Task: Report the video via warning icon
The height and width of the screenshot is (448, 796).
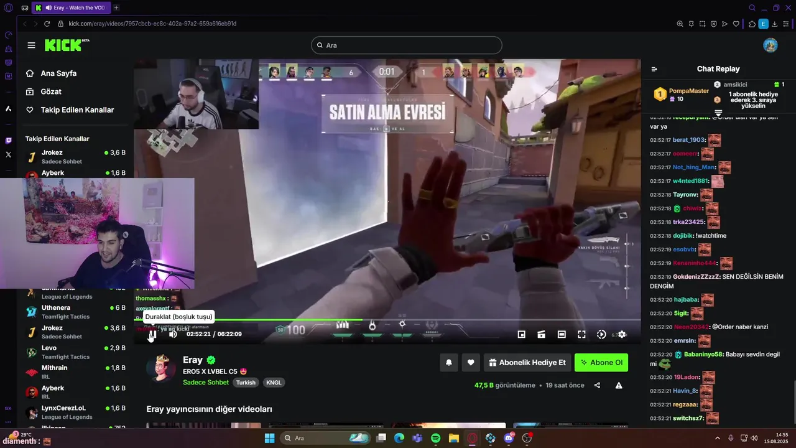Action: [x=619, y=385]
